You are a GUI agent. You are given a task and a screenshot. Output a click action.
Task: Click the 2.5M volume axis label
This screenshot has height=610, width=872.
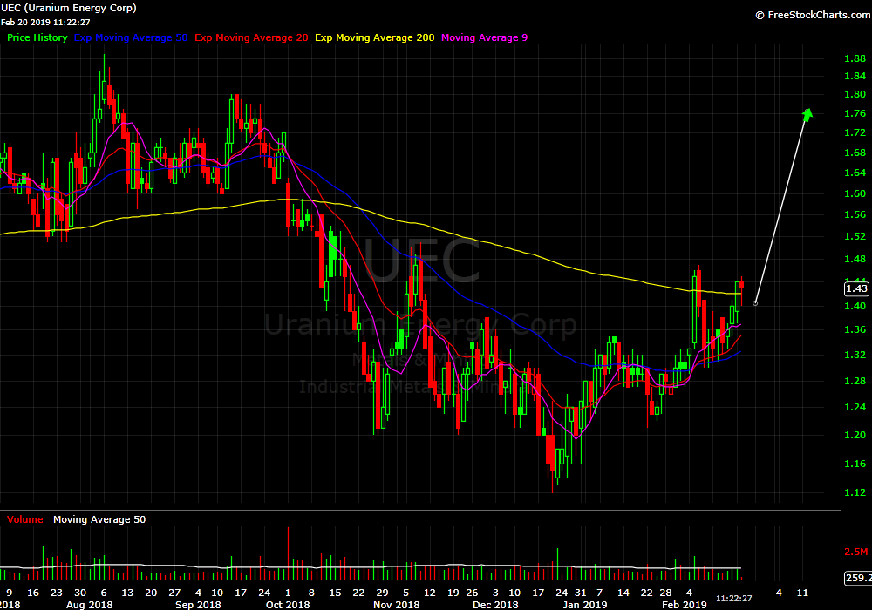pyautogui.click(x=856, y=552)
